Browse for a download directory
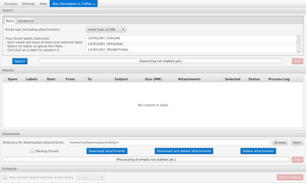Viewport: 306px width, 183px height. tap(280, 142)
